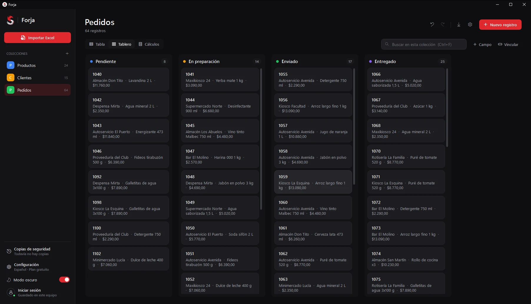Image resolution: width=531 pixels, height=304 pixels.
Task: Open order card 1040 Almacén Don Tito
Action: (x=129, y=80)
